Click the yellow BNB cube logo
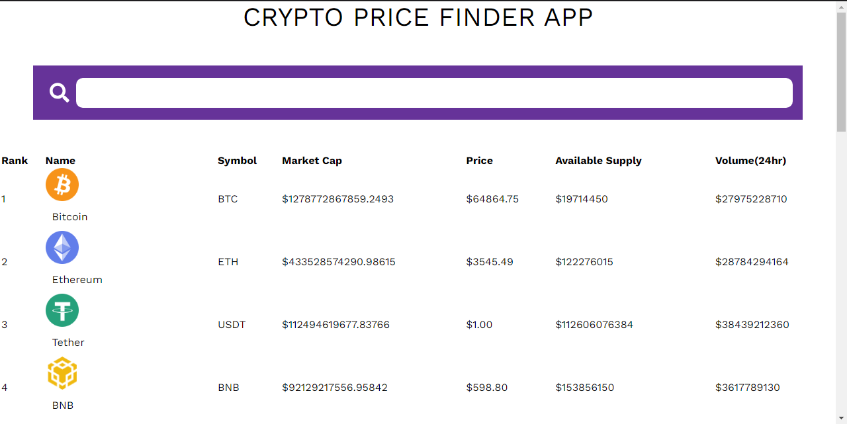This screenshot has width=847, height=424. [62, 373]
